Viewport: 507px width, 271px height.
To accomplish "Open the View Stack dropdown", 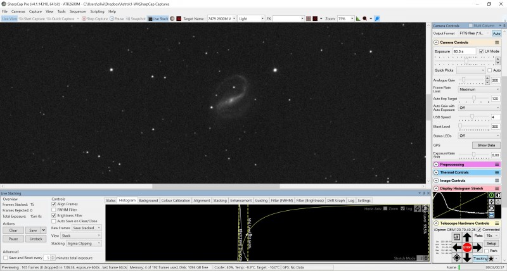I will (81, 236).
